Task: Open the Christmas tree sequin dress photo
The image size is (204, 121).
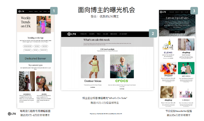Action: (27, 81)
